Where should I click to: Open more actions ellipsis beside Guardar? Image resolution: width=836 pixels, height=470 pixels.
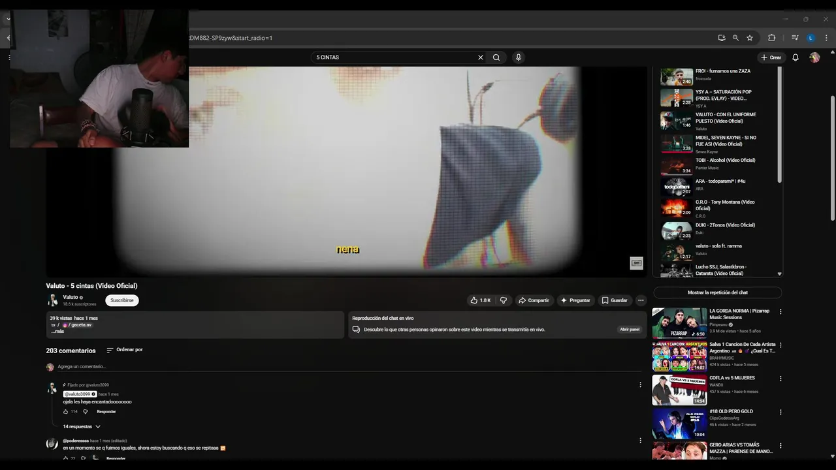click(641, 300)
